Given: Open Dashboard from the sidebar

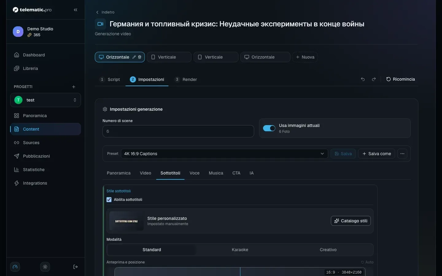Looking at the screenshot, I should 45,55.
